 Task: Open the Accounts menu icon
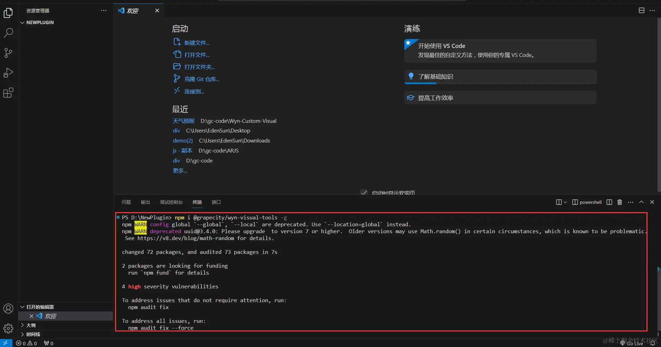click(x=8, y=308)
